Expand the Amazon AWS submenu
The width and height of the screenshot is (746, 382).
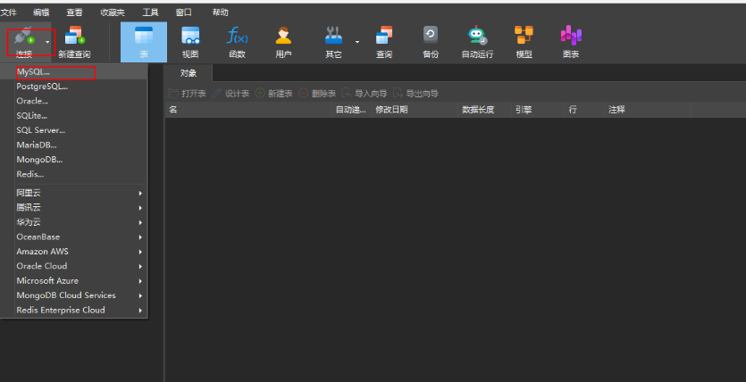click(x=74, y=252)
